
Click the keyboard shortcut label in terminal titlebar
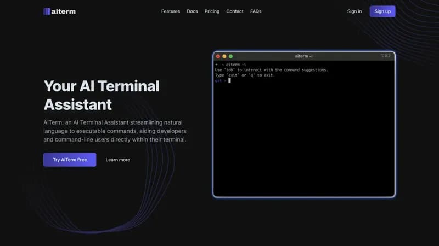pos(386,56)
